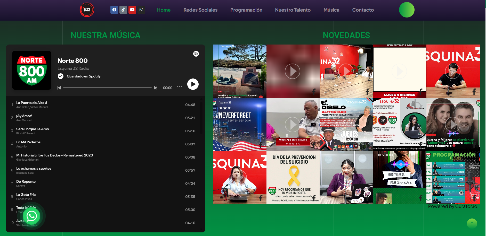Skip to the next track in player
Image resolution: width=486 pixels, height=236 pixels.
pos(156,88)
